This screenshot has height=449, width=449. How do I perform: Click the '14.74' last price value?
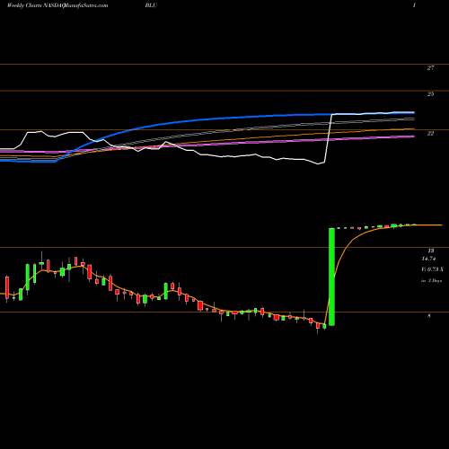428,259
